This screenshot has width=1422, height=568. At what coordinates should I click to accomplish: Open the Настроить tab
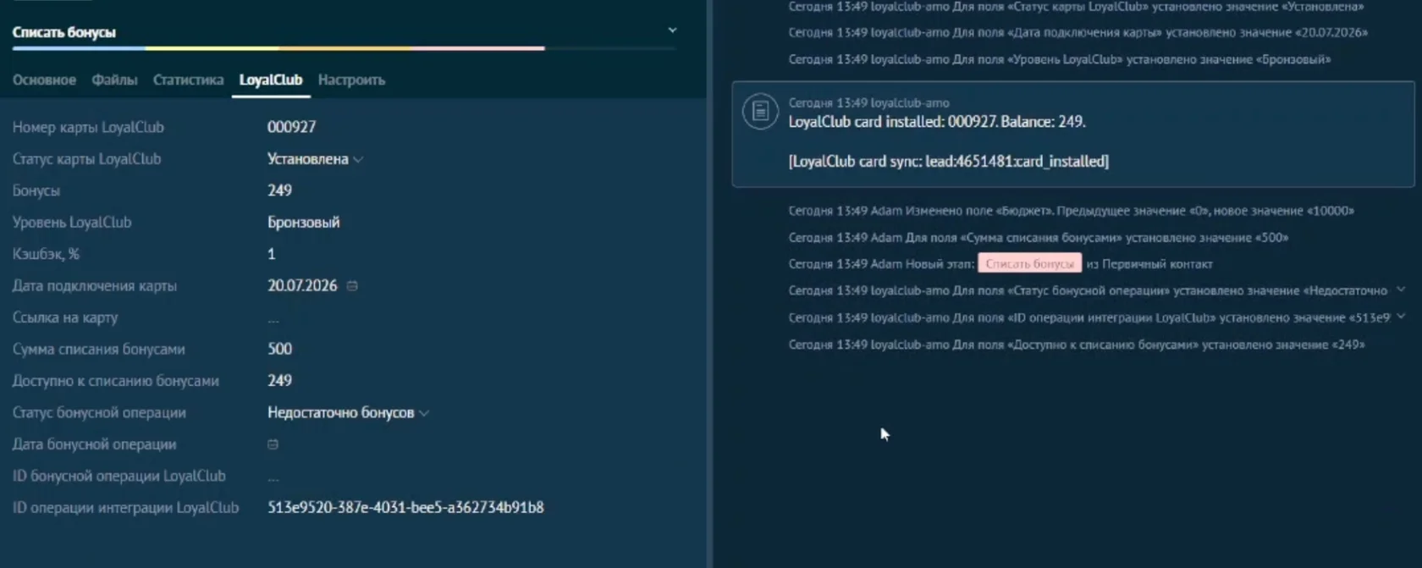point(351,80)
